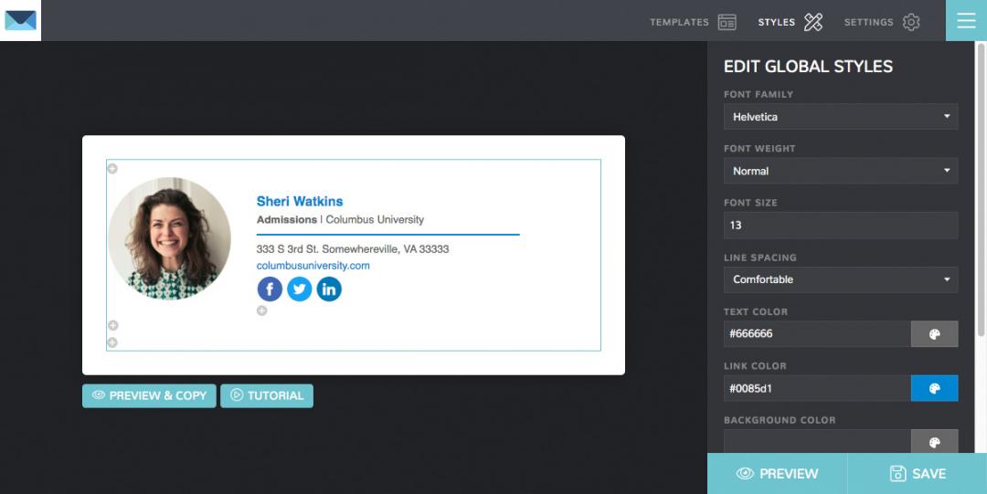Click the Templates layout icon
987x494 pixels.
(x=727, y=22)
